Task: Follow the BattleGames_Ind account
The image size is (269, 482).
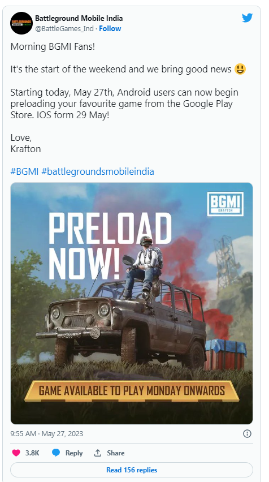Action: (110, 29)
